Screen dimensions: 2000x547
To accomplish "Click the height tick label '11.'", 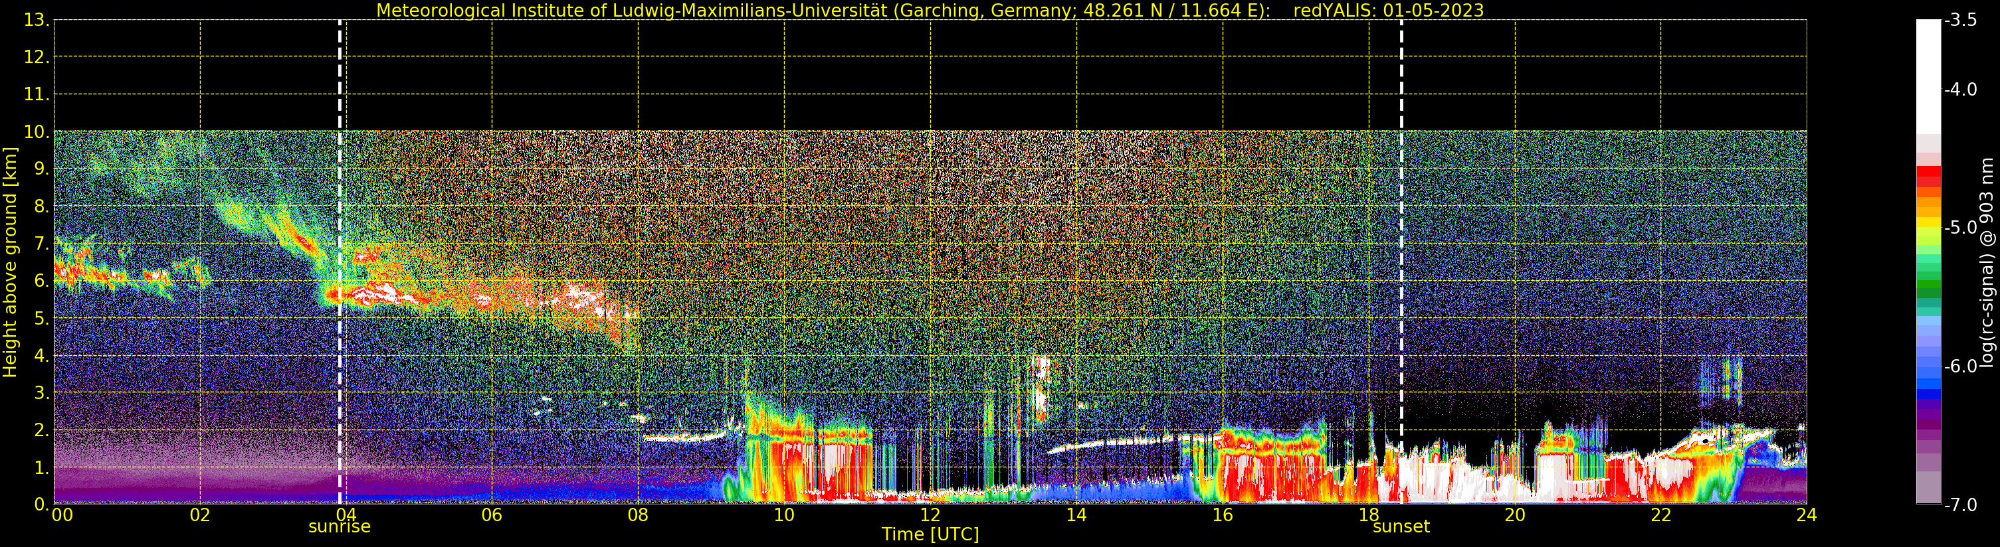I will point(37,95).
